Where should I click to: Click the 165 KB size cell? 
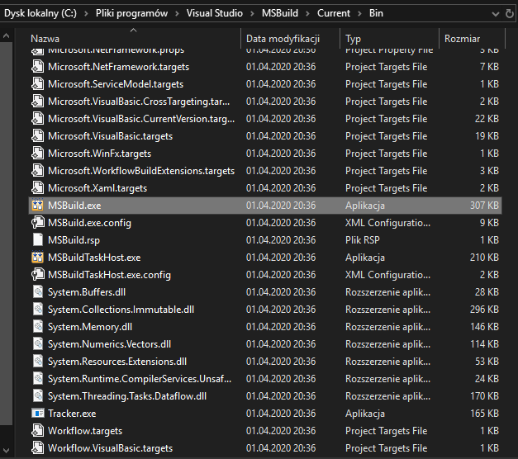pyautogui.click(x=484, y=414)
